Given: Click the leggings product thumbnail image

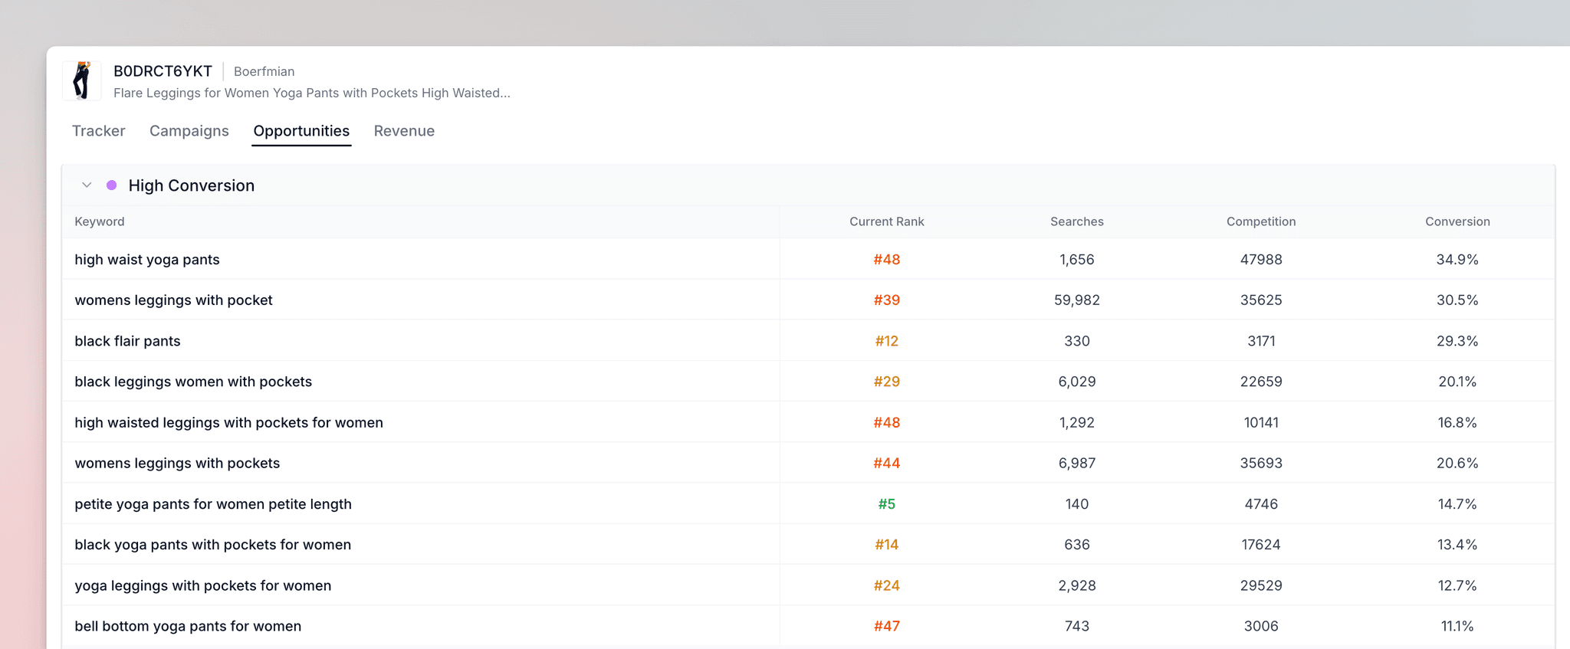Looking at the screenshot, I should click(x=82, y=80).
